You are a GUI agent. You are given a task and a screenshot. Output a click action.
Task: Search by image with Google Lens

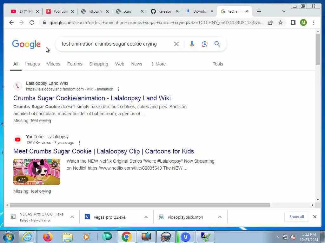[x=205, y=44]
